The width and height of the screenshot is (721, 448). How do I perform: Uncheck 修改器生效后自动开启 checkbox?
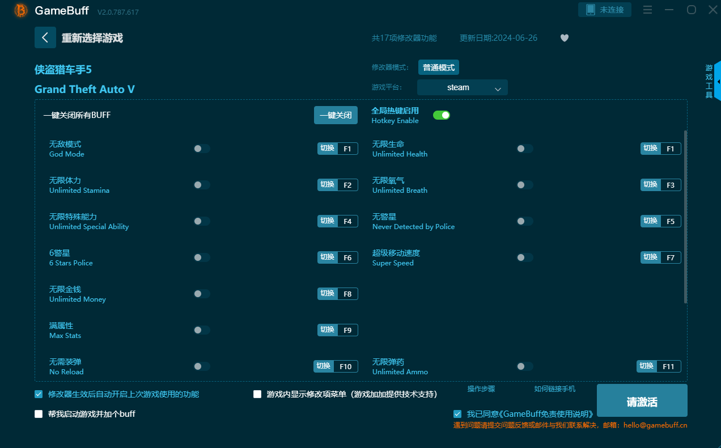(x=39, y=394)
